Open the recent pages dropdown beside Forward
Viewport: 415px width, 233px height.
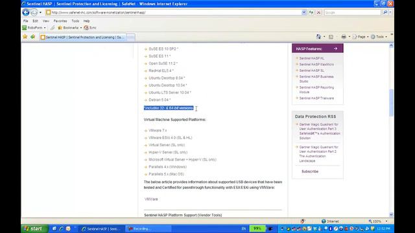tap(40, 12)
